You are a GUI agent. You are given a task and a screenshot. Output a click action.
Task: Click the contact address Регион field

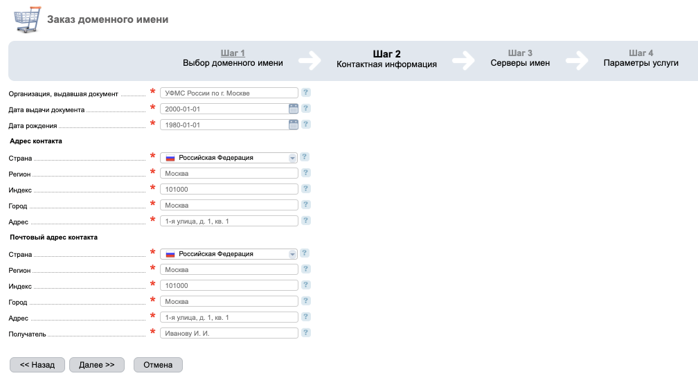(x=229, y=173)
